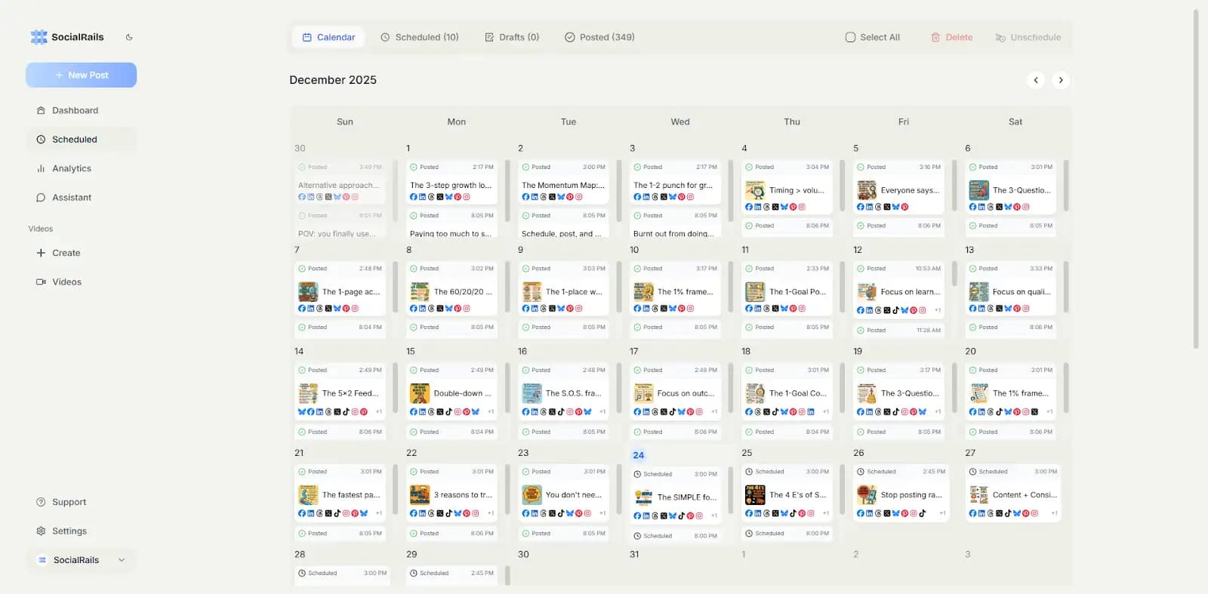Viewport: 1208px width, 594px height.
Task: Check the Select All checkbox
Action: (850, 37)
